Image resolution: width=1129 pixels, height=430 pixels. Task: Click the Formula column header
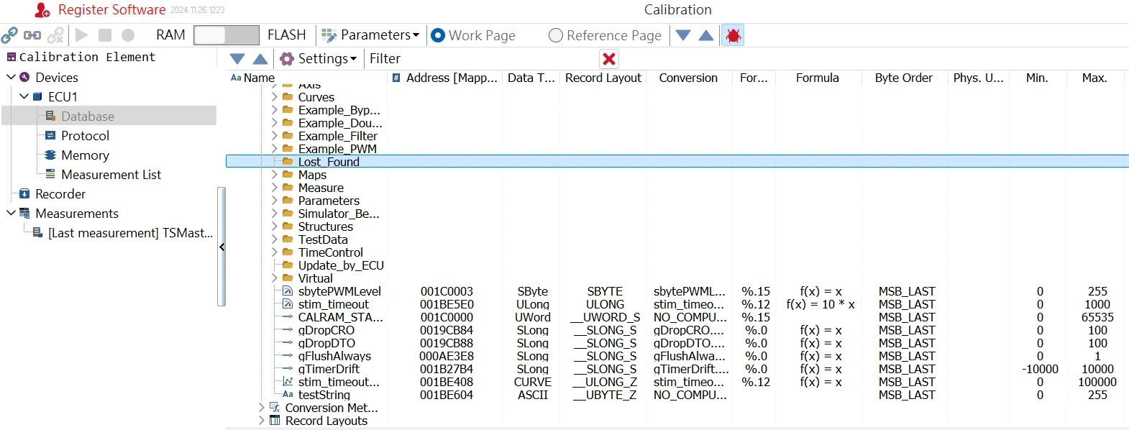click(817, 78)
